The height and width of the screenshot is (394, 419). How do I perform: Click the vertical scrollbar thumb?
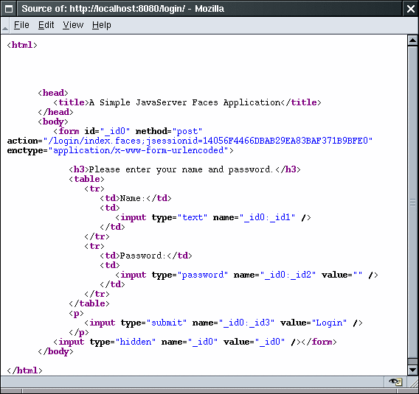pos(412,203)
